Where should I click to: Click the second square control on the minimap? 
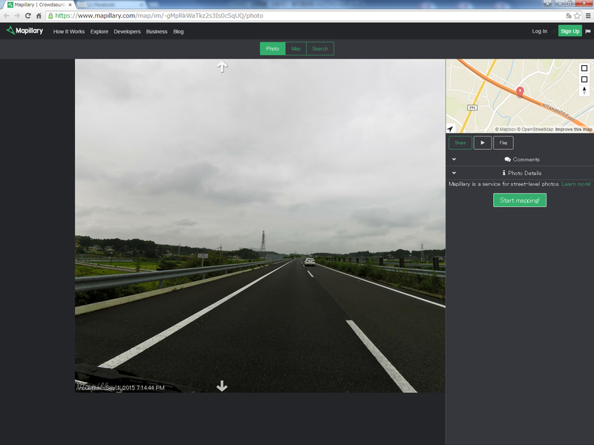(x=584, y=79)
